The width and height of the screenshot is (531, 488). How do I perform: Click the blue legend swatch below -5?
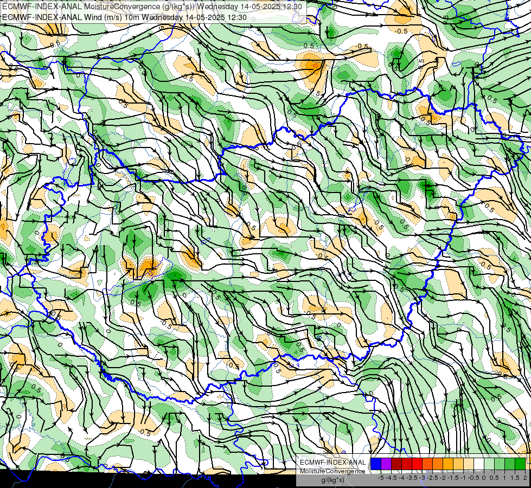point(376,464)
